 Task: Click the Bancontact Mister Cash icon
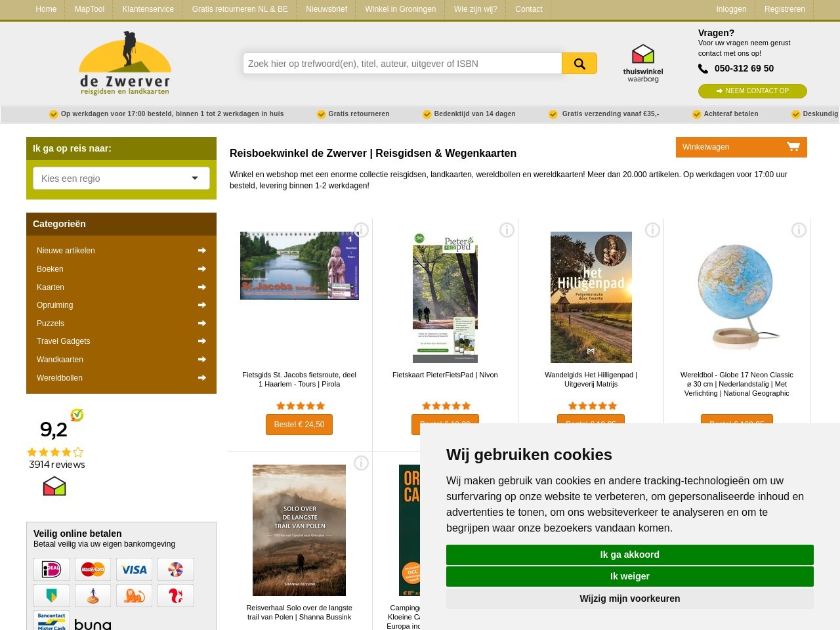coord(51,621)
